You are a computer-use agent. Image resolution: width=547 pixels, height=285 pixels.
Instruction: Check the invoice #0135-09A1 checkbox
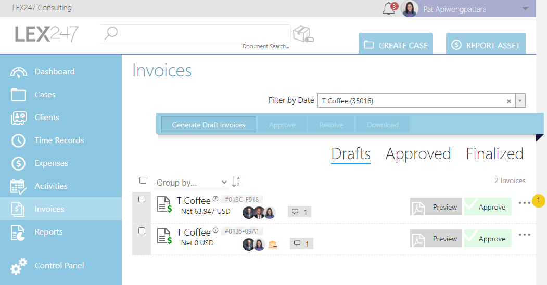tap(142, 230)
